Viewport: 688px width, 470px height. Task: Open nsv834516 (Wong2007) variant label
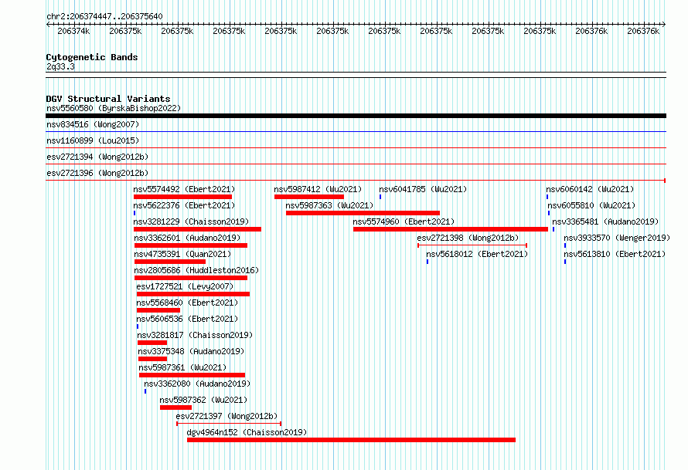pos(93,124)
